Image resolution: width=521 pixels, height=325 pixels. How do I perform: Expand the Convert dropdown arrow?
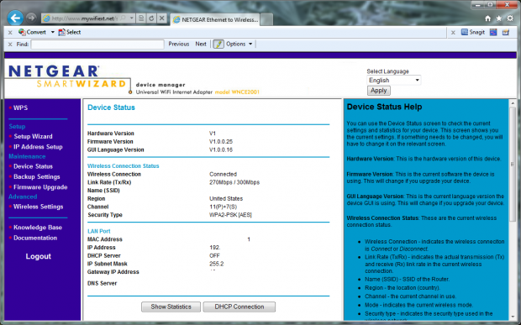(x=52, y=32)
